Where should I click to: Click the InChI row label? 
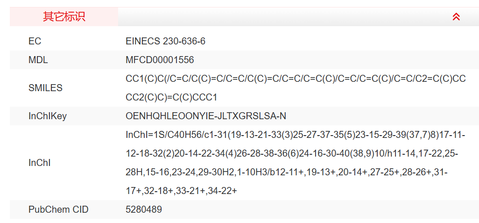coord(39,163)
